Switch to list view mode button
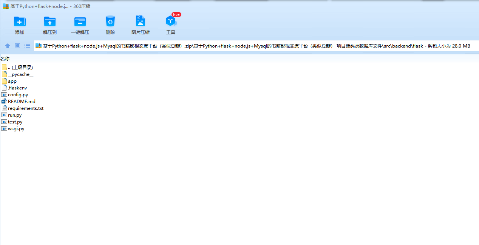The image size is (479, 245). click(x=27, y=46)
